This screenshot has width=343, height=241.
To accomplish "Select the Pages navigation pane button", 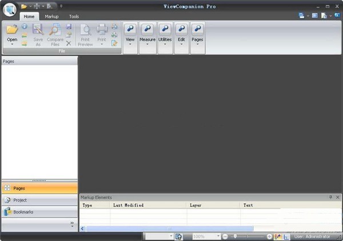I will pos(39,188).
